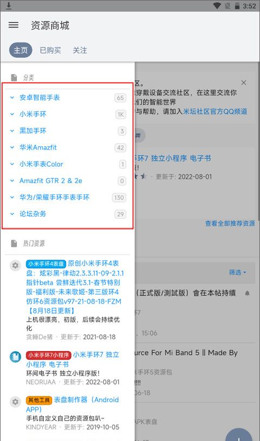Open 查看全部推荐资源 link
The height and width of the screenshot is (441, 260).
tap(230, 224)
